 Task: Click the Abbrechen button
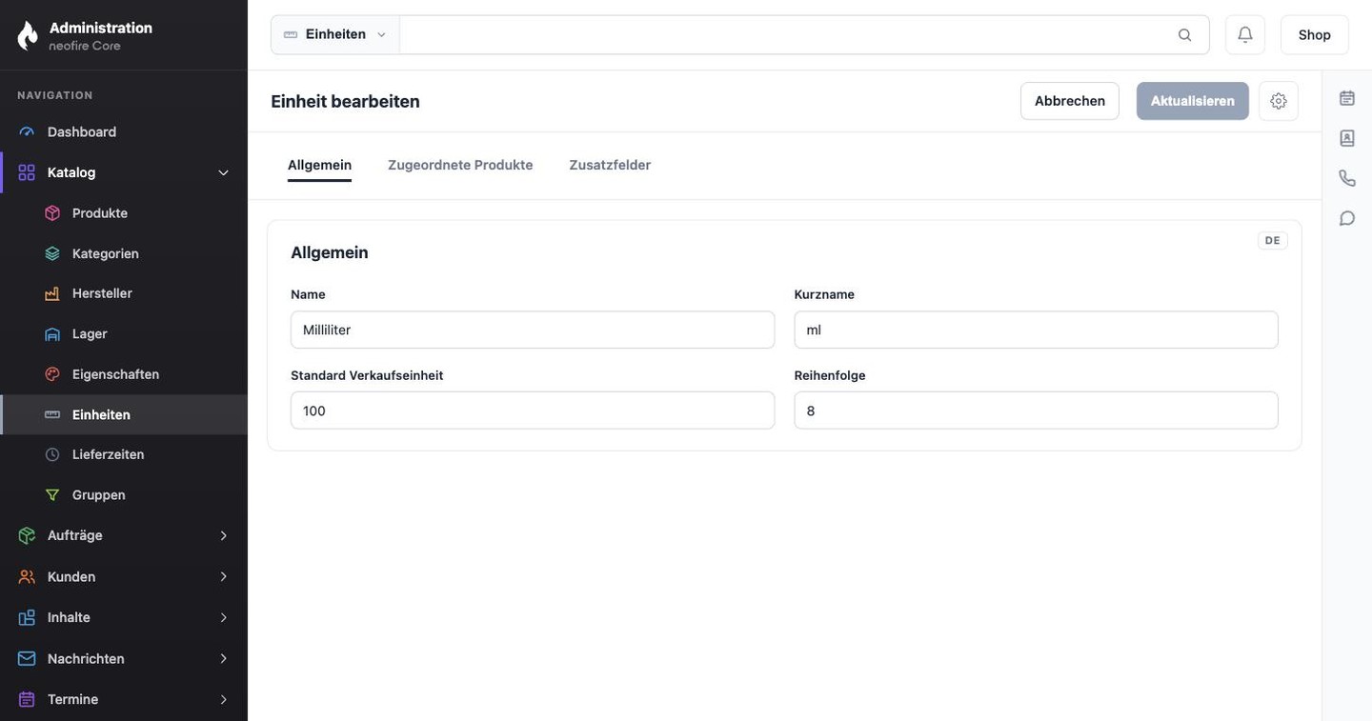coord(1070,101)
